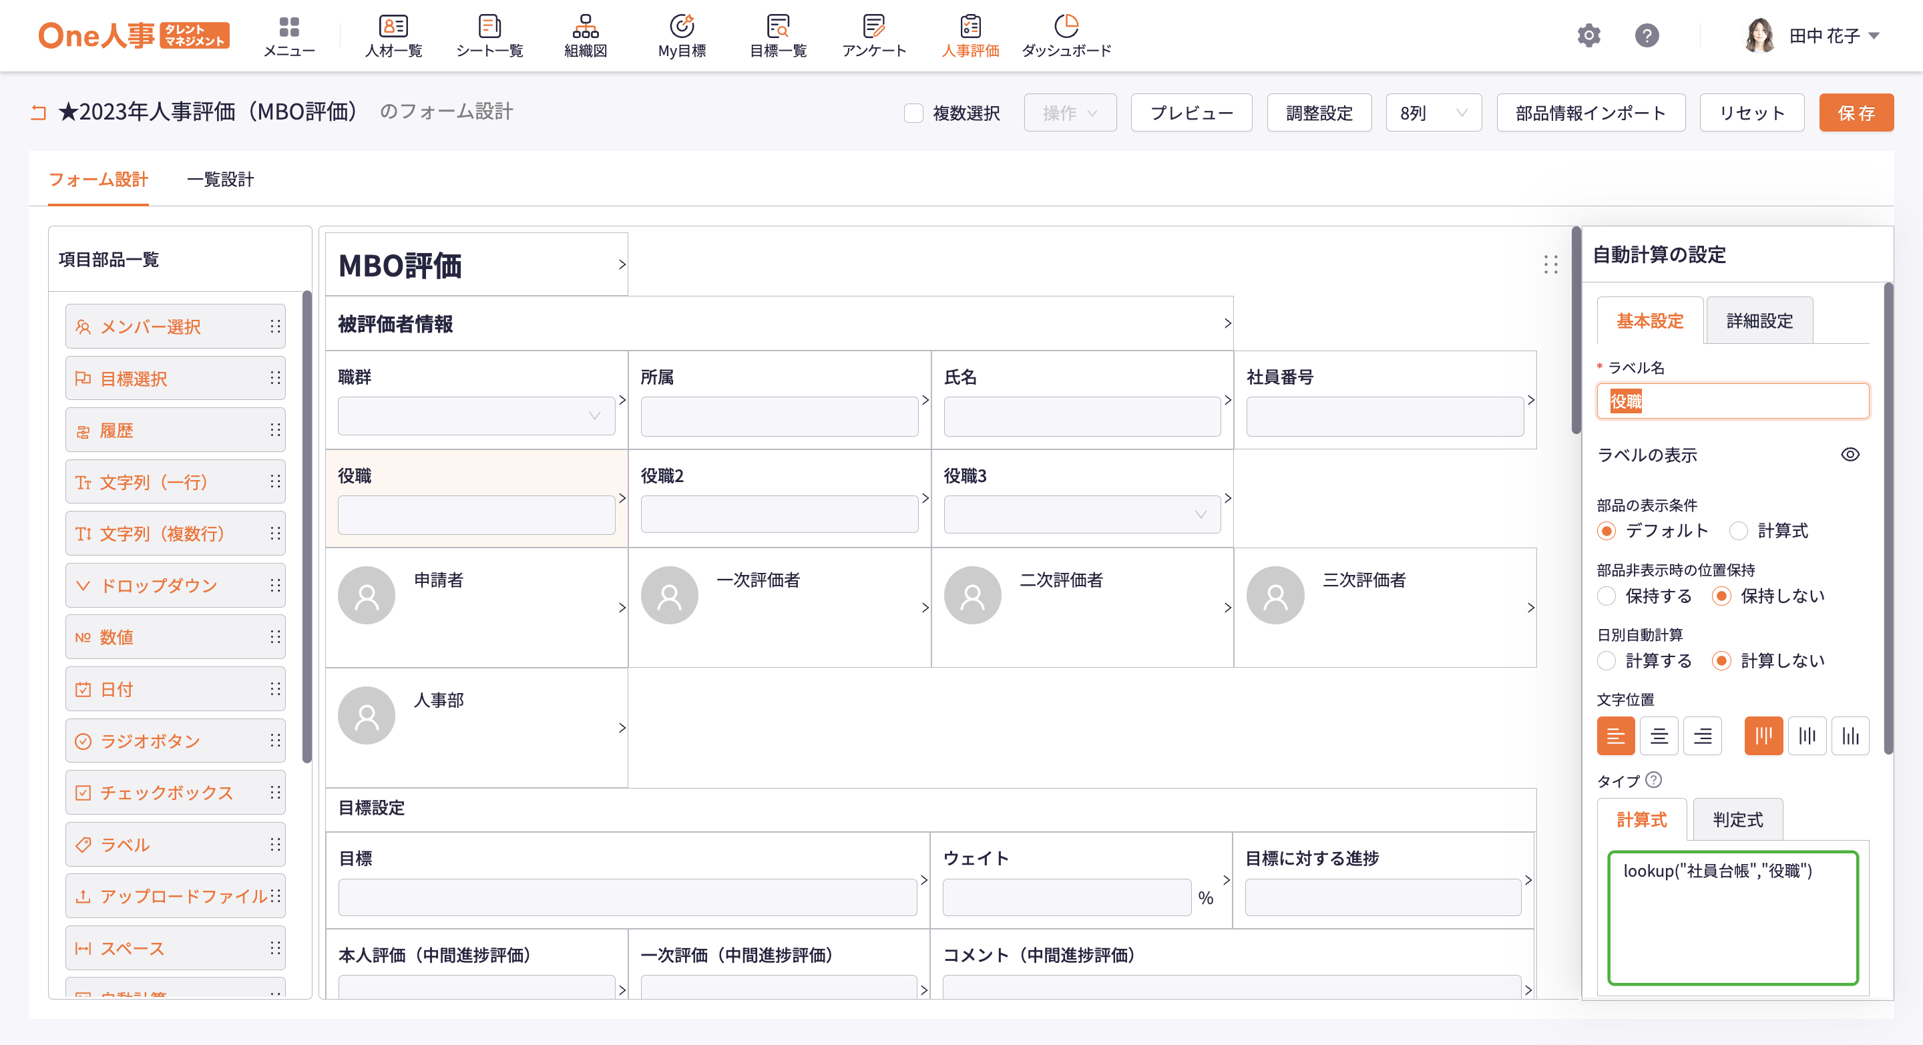Click the orange 保存 button

1855,113
